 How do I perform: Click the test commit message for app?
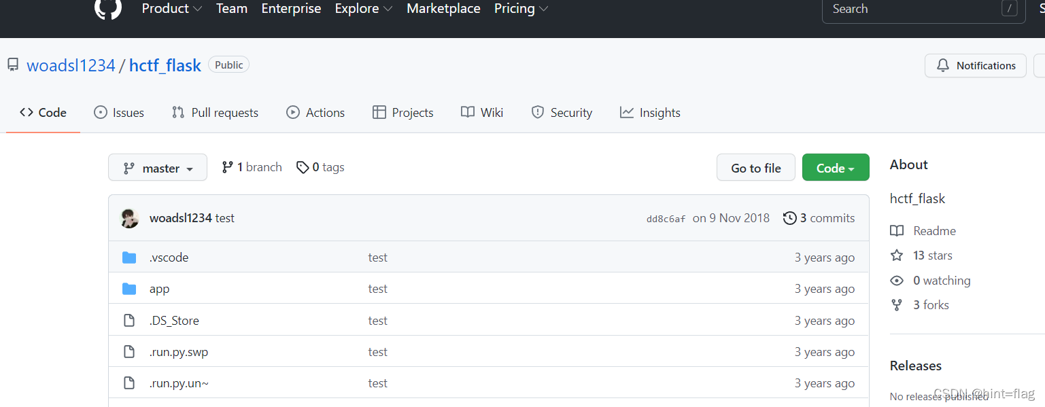(378, 289)
